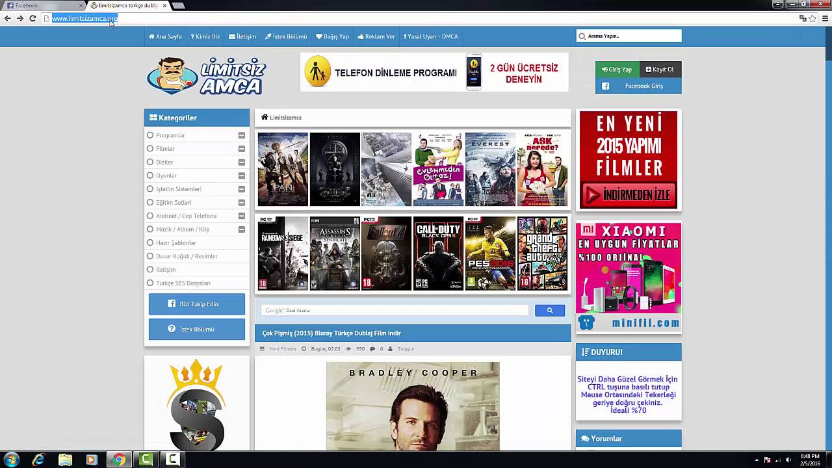Open PES 2016 game cover thumbnail
This screenshot has height=468, width=832.
pos(490,253)
